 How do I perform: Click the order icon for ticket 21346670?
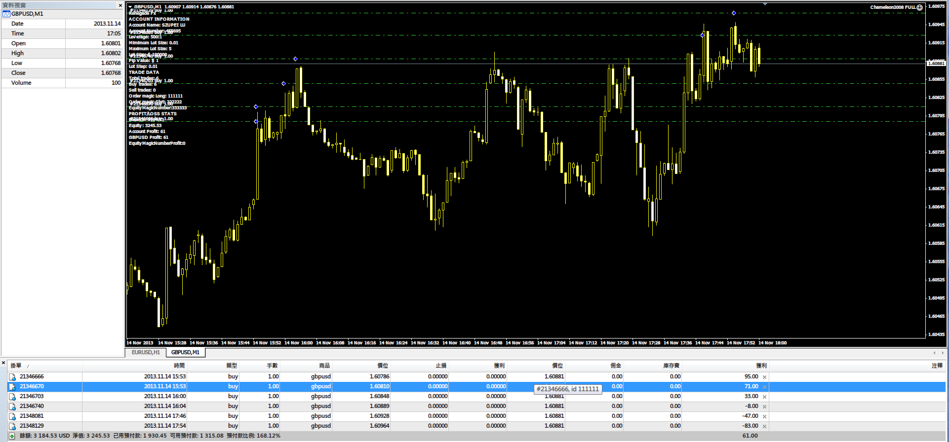(12, 387)
